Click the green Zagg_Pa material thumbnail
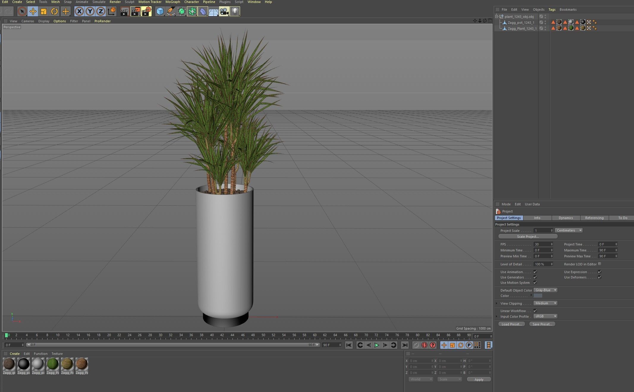 point(53,364)
